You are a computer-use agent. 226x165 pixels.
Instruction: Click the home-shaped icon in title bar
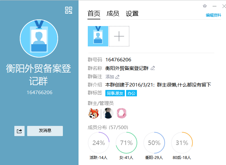point(205,6)
